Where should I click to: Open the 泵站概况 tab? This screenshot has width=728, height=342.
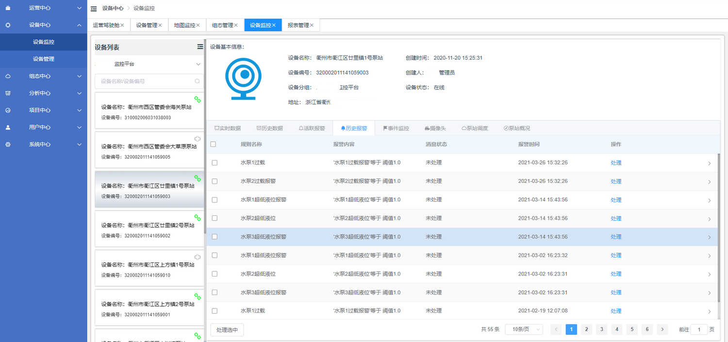(517, 129)
